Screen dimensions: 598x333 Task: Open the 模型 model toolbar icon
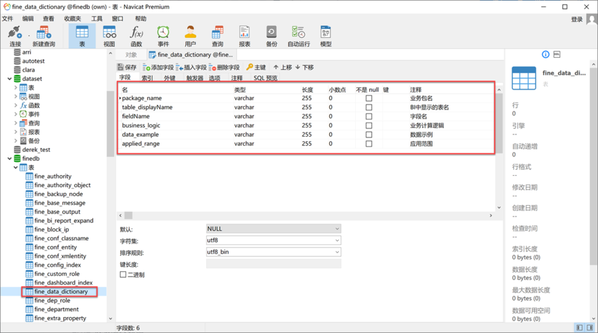click(326, 37)
